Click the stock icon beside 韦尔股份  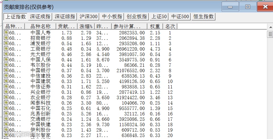[x=6, y=65]
